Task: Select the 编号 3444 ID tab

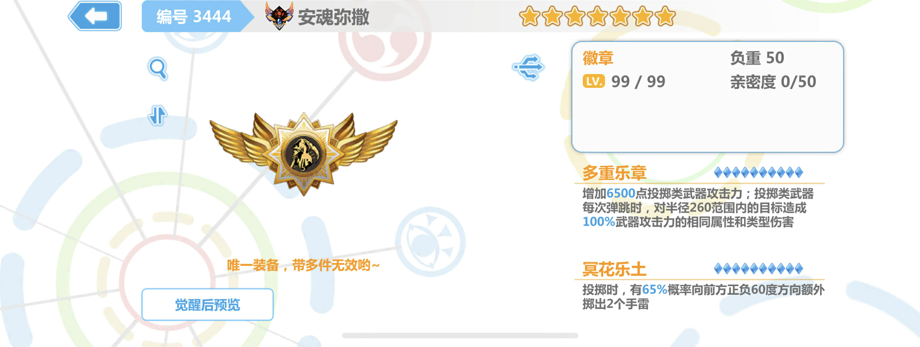Action: point(194,16)
